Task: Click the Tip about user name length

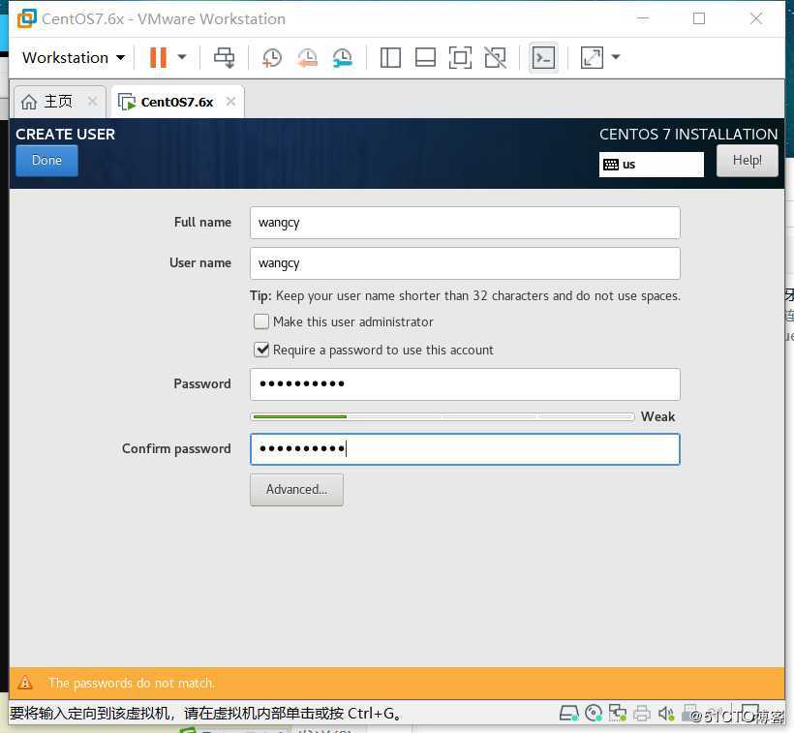Action: pos(465,295)
